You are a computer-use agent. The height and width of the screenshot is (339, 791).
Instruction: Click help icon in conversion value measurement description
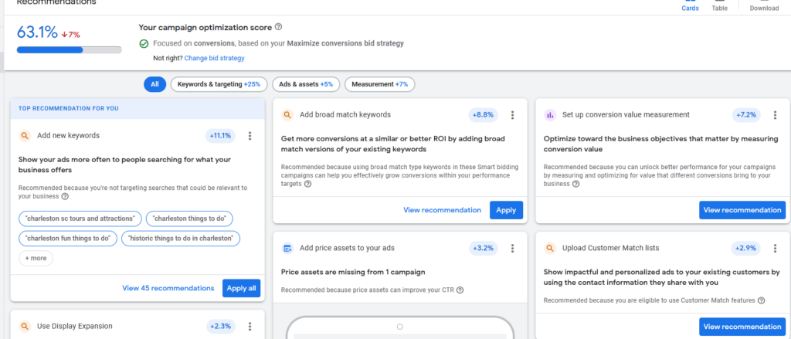(575, 184)
